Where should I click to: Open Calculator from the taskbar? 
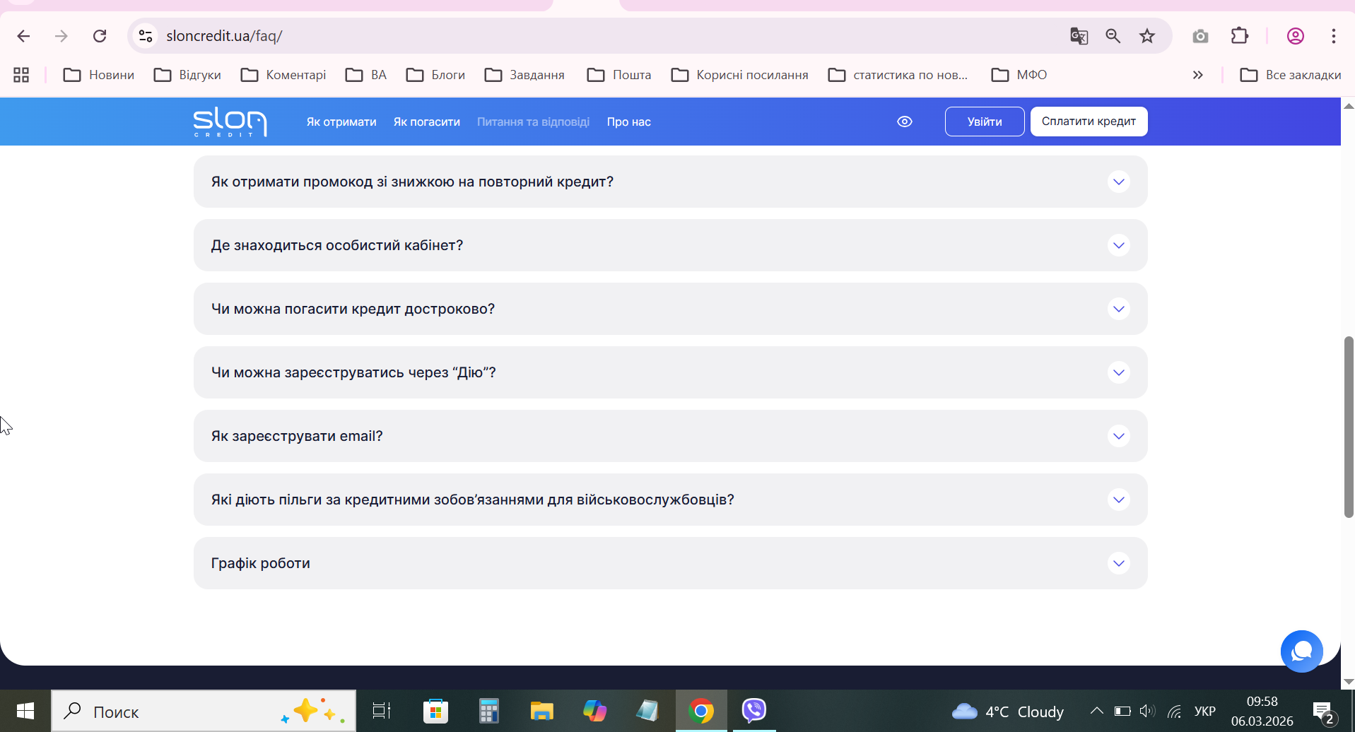pyautogui.click(x=488, y=711)
